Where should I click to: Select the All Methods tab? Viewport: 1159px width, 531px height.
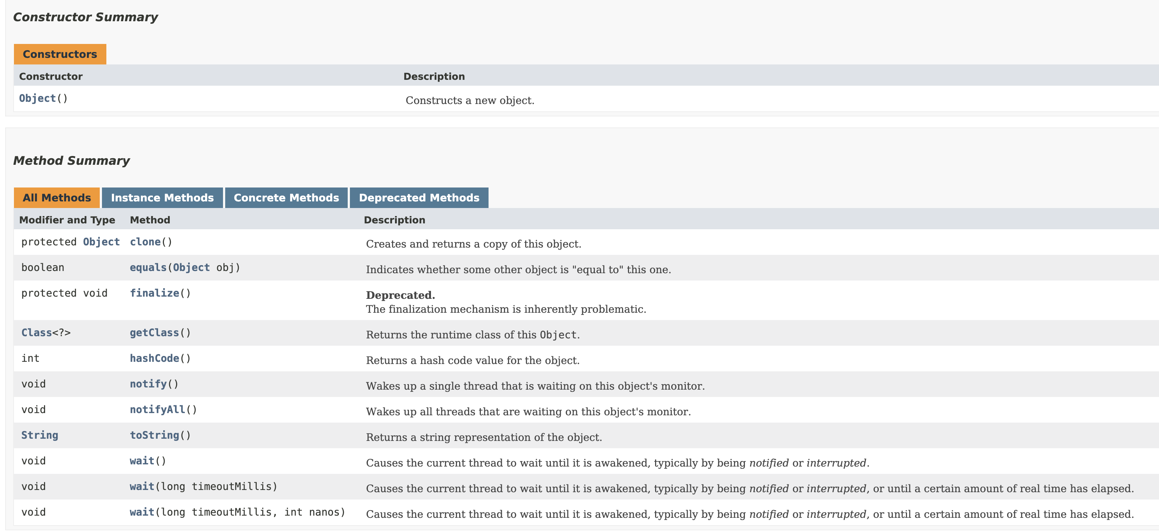coord(57,198)
